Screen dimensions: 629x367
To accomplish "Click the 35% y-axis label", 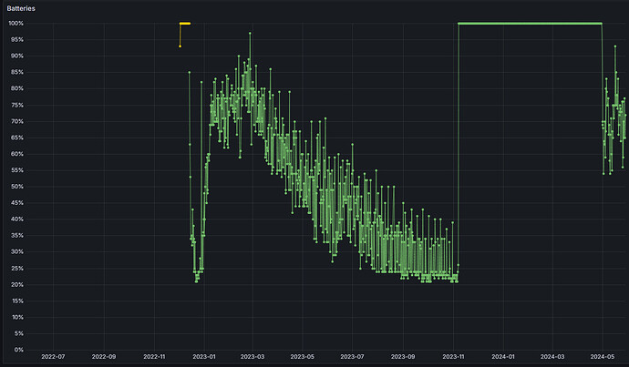I will coord(17,236).
